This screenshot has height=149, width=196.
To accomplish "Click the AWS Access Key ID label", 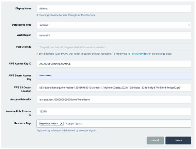I will pos(20,64).
